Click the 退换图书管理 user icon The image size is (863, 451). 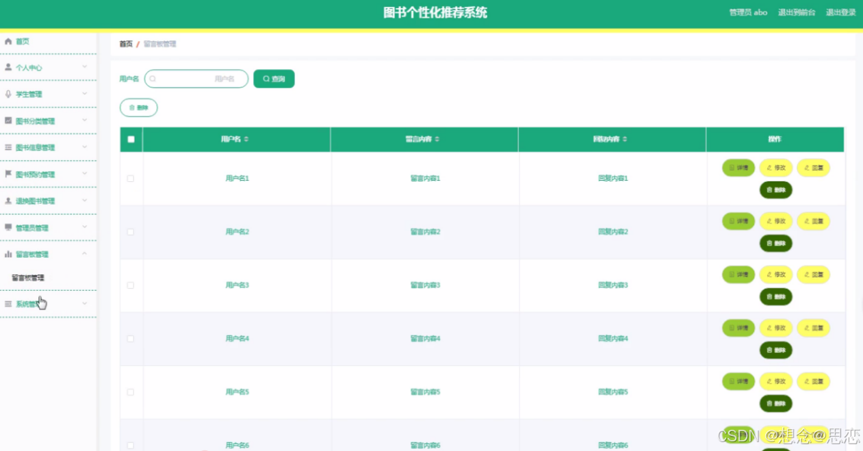(x=8, y=201)
